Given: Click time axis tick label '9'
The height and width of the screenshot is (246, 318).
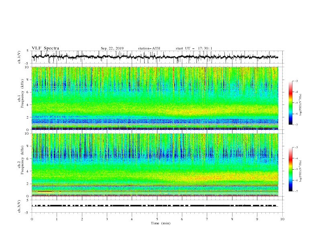Looking at the screenshot, I should click(257, 219).
